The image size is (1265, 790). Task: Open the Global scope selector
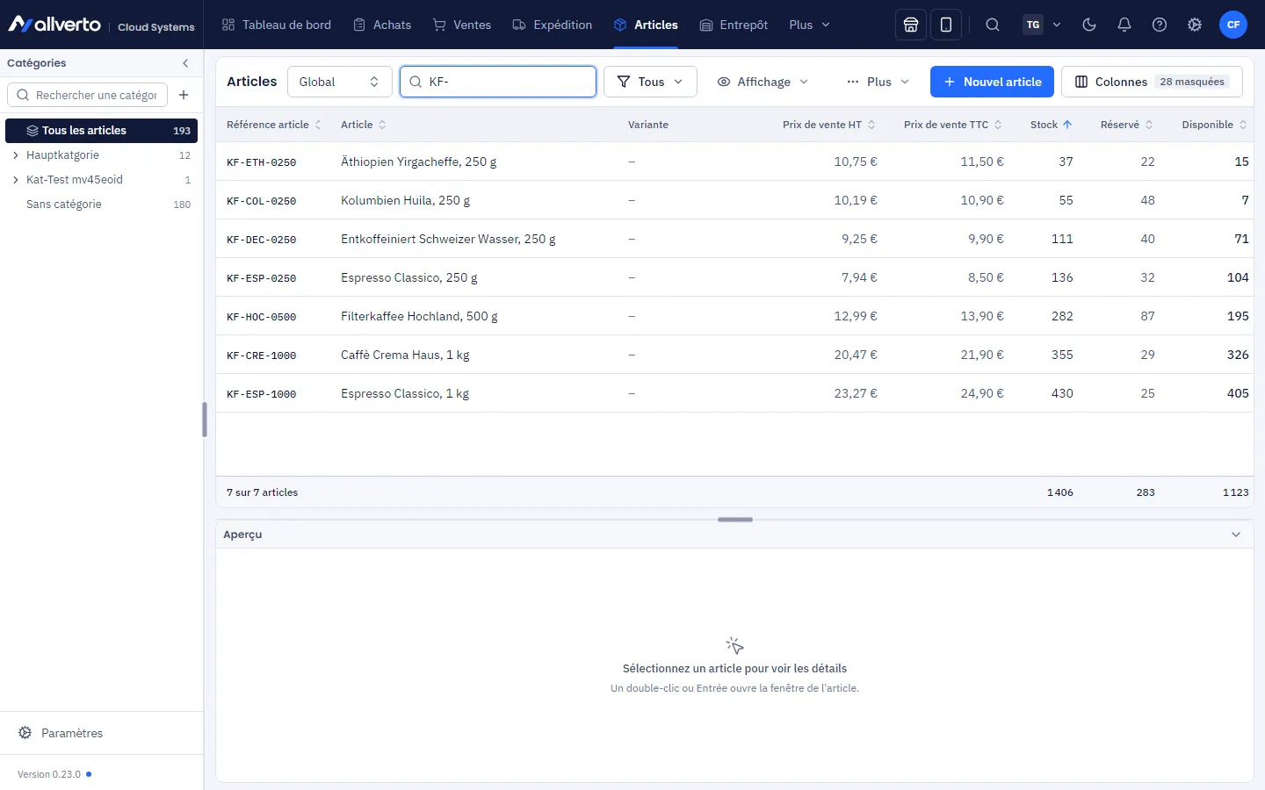point(339,82)
